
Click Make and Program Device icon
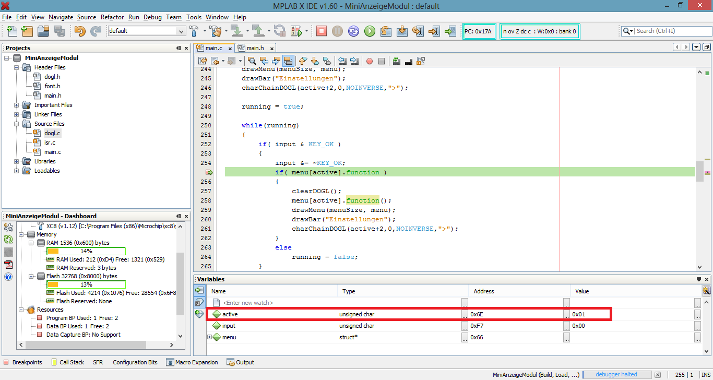click(x=236, y=31)
